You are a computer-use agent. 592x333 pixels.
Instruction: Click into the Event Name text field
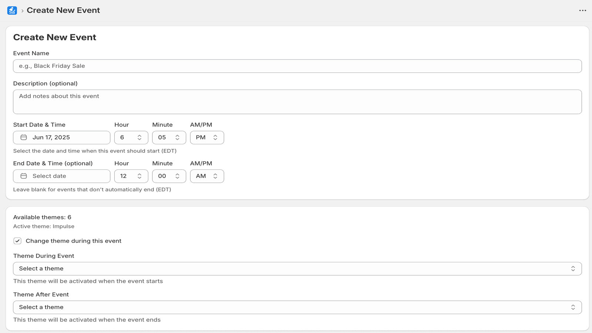tap(297, 66)
